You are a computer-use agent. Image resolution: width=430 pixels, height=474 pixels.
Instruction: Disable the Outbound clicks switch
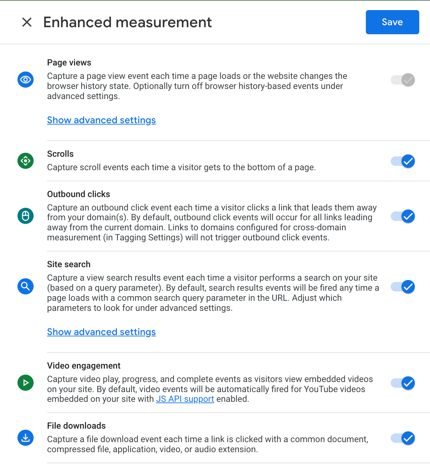click(403, 216)
